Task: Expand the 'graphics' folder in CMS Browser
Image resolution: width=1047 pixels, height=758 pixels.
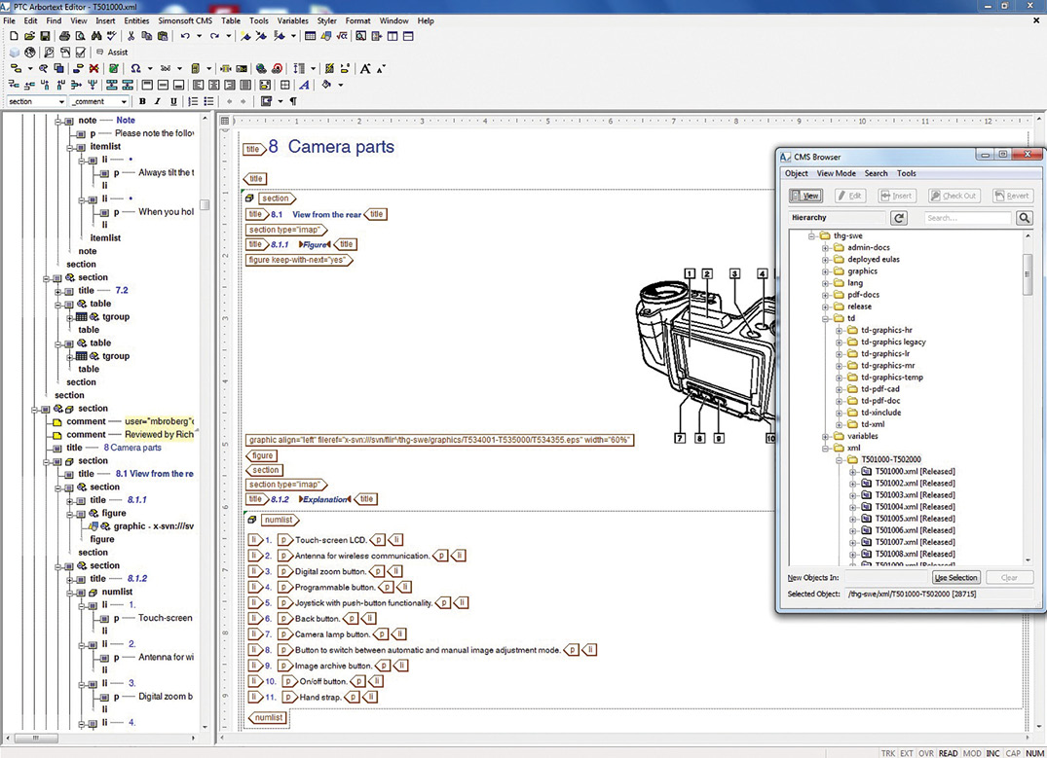Action: 825,271
